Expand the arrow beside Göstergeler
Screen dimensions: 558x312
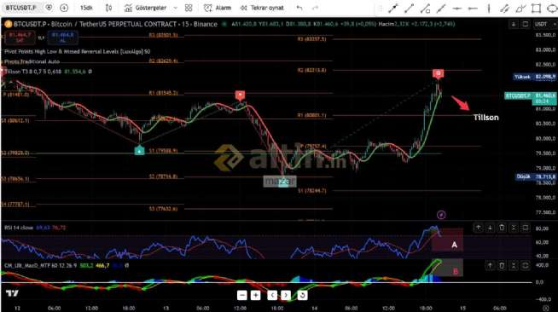[x=175, y=8]
